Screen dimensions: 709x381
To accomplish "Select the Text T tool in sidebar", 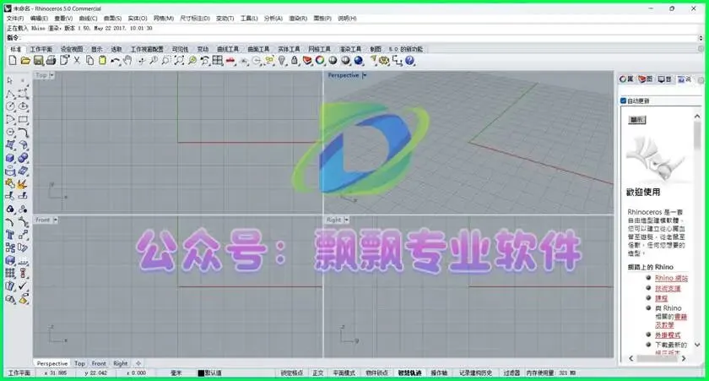I will click(x=10, y=235).
